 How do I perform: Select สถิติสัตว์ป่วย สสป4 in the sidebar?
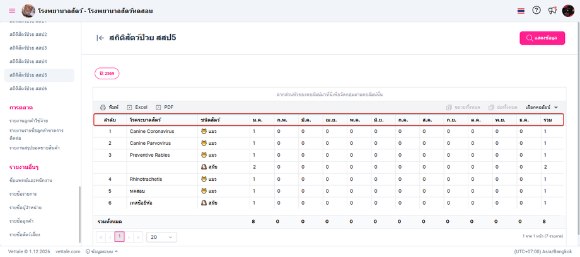click(28, 62)
